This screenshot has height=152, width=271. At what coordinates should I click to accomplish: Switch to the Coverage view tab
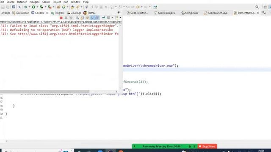74,13
